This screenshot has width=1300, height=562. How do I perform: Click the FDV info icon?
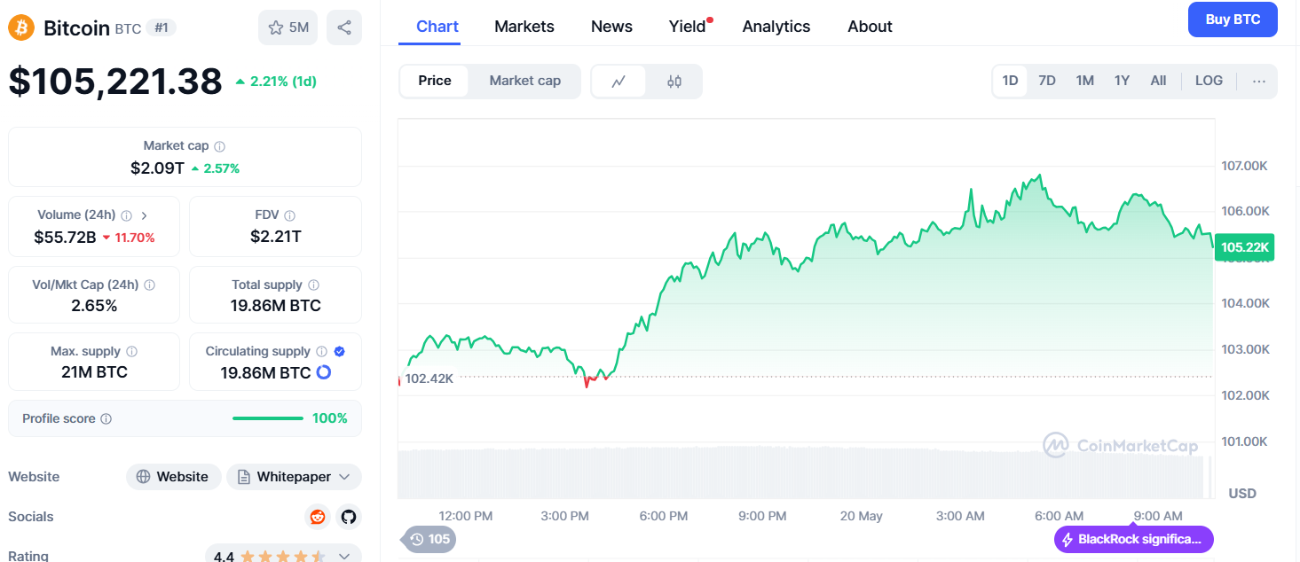[x=290, y=215]
